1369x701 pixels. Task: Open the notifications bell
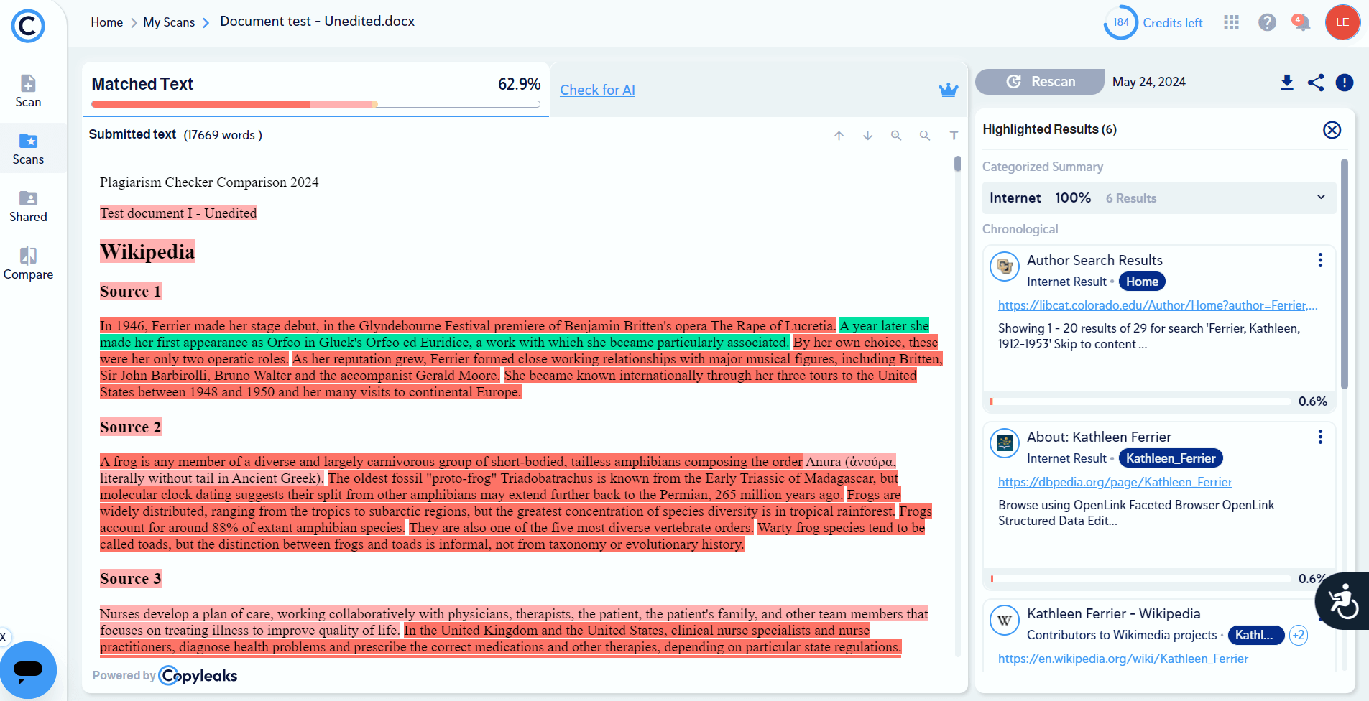pyautogui.click(x=1301, y=22)
